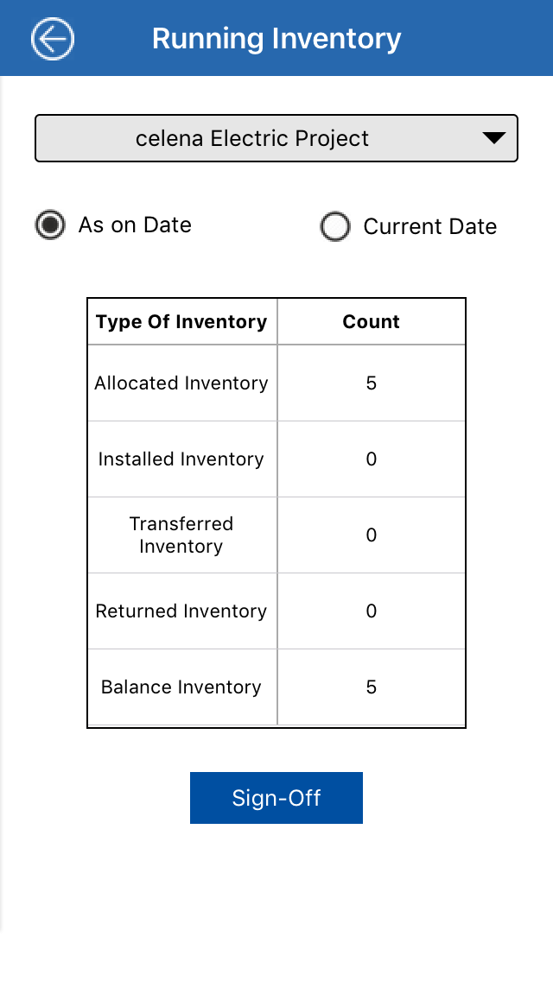The width and height of the screenshot is (553, 981).
Task: Click the dropdown arrow triangle
Action: point(493,138)
